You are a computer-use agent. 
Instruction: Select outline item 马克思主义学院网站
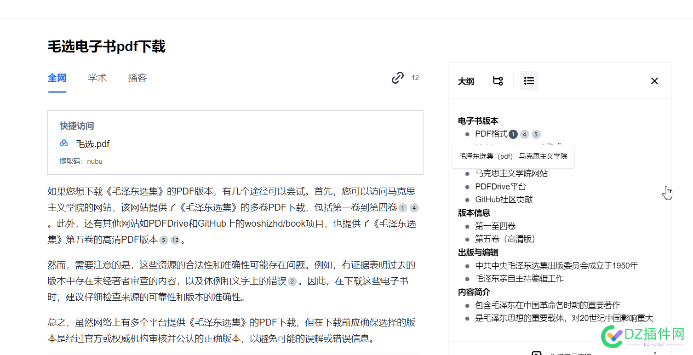(x=511, y=174)
